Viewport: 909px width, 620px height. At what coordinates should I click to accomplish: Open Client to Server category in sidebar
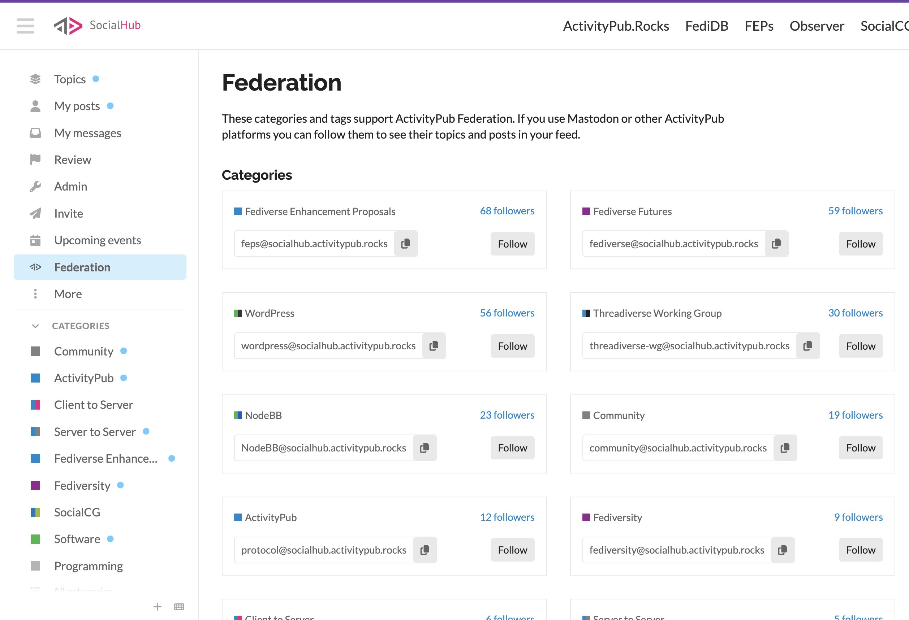[100, 405]
